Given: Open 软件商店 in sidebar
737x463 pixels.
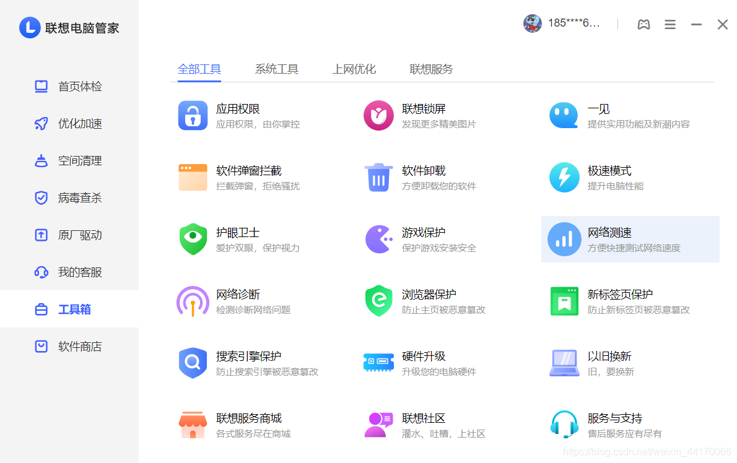Looking at the screenshot, I should (x=69, y=346).
